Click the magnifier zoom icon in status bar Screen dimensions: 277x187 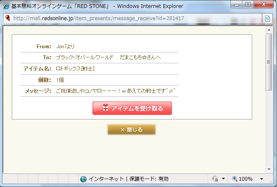tap(235, 179)
